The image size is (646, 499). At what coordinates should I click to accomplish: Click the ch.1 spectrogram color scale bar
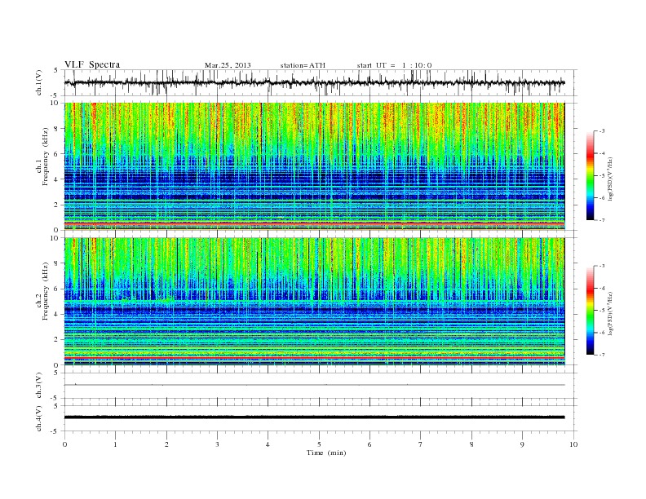click(590, 175)
